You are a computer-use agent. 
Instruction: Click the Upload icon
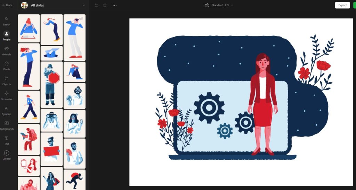(x=7, y=155)
